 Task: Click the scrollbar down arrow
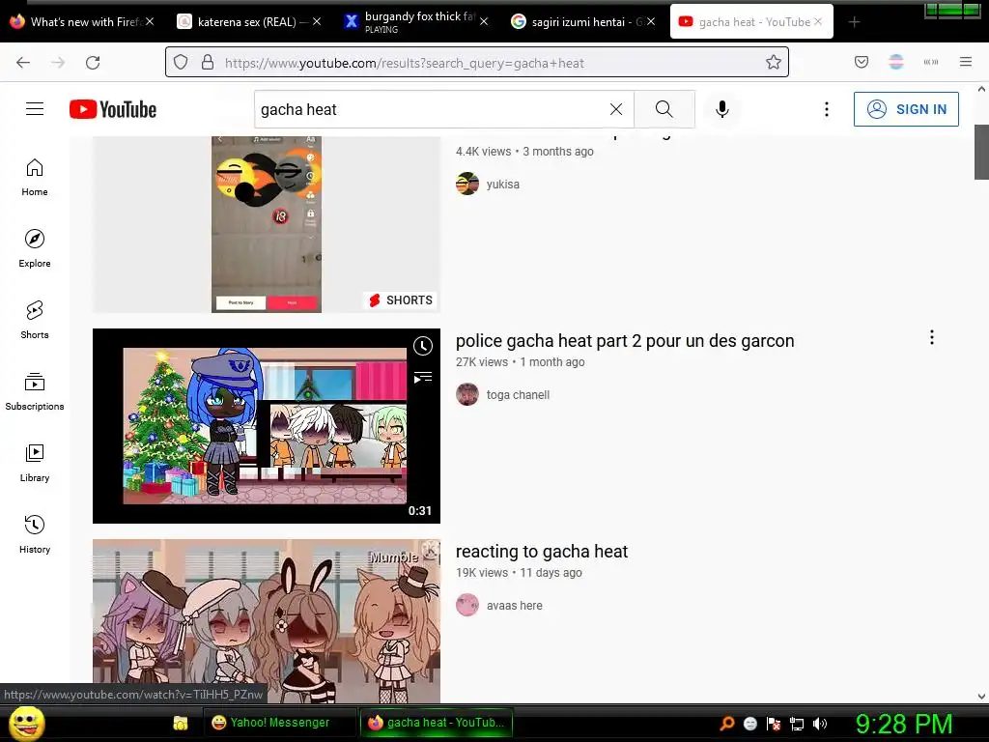click(x=981, y=697)
